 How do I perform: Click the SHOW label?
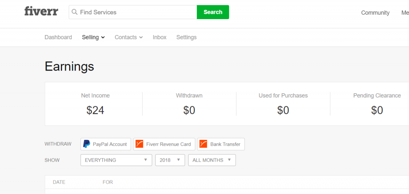pos(52,160)
